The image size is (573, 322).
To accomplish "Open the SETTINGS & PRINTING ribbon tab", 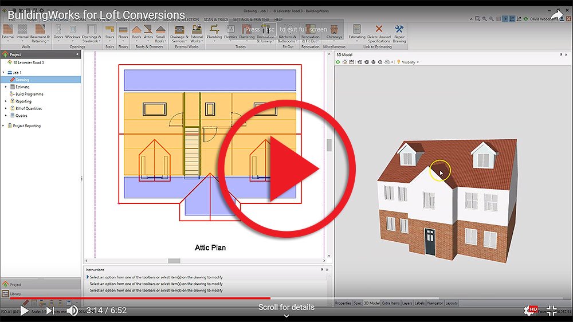I will click(251, 19).
